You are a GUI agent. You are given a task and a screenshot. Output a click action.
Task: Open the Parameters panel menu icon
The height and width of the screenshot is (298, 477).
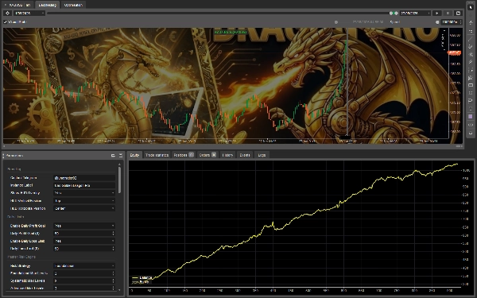121,156
